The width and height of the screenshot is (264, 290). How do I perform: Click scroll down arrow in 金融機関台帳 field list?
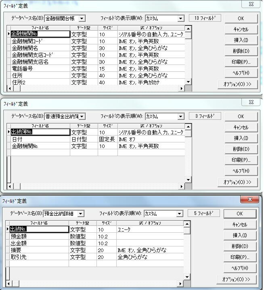(188, 82)
